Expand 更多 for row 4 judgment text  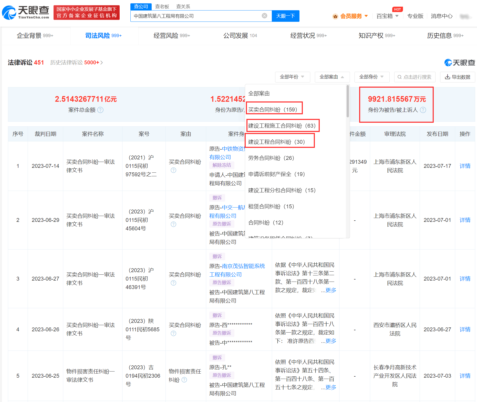331,341
